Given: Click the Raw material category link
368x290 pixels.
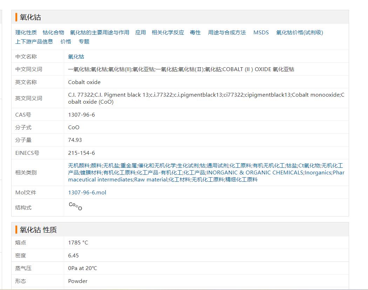Looking at the screenshot, I should (151, 180).
